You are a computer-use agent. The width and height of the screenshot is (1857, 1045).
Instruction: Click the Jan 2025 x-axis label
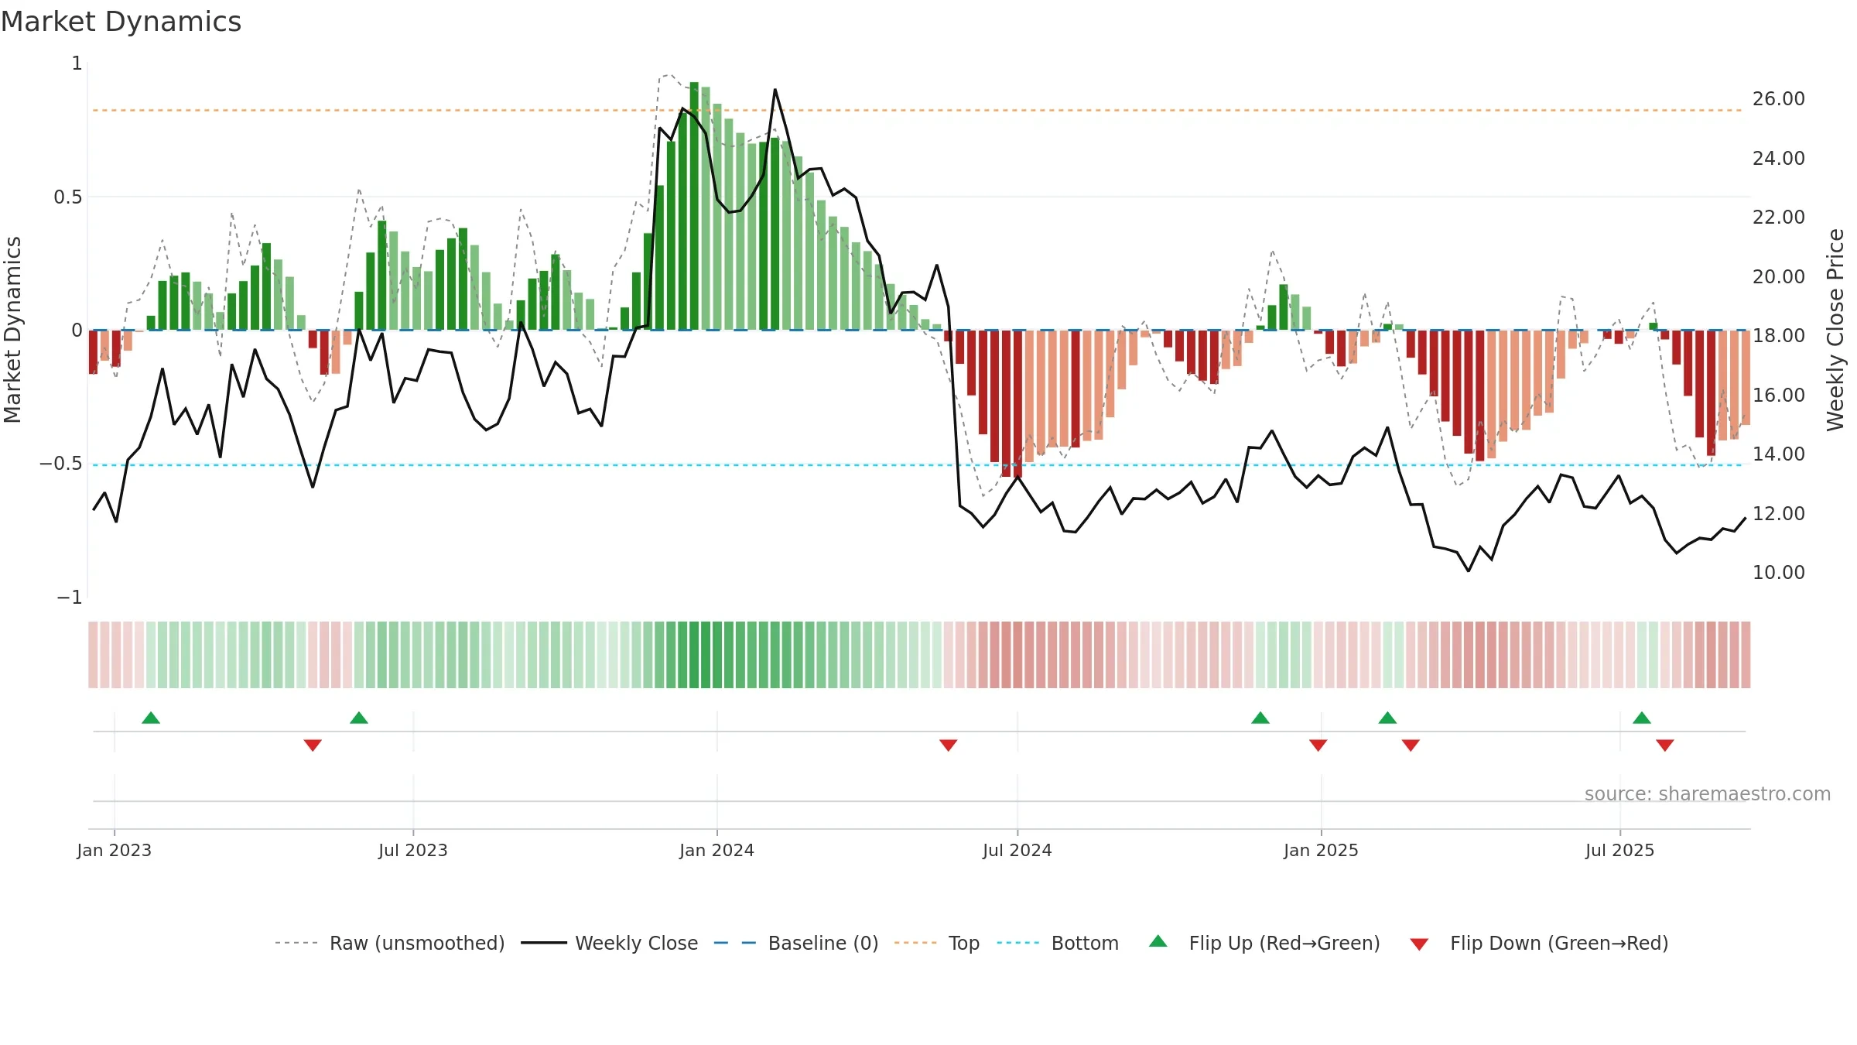point(1322,850)
